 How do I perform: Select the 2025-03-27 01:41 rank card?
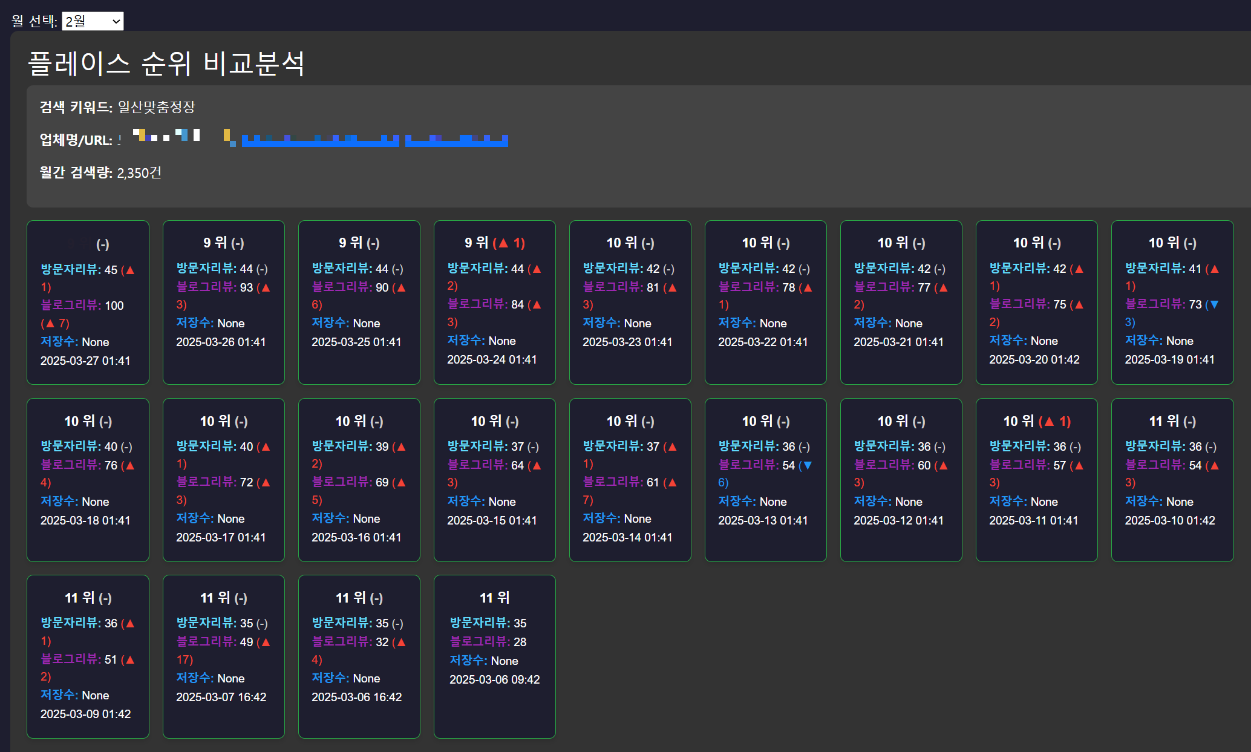point(88,302)
